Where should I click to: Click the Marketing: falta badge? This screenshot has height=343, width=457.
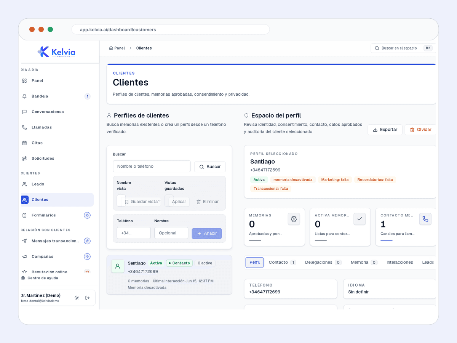(335, 180)
